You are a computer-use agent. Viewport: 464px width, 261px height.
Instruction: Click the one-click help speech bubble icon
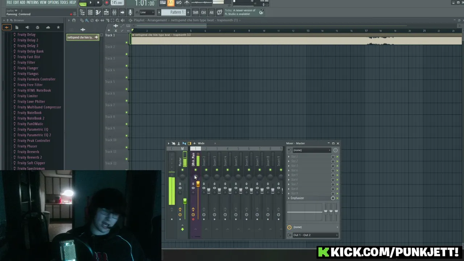pos(219,12)
